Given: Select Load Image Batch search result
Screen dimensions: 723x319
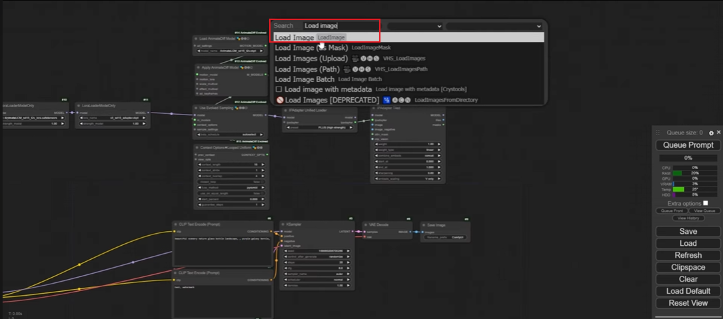Looking at the screenshot, I should tap(408, 79).
